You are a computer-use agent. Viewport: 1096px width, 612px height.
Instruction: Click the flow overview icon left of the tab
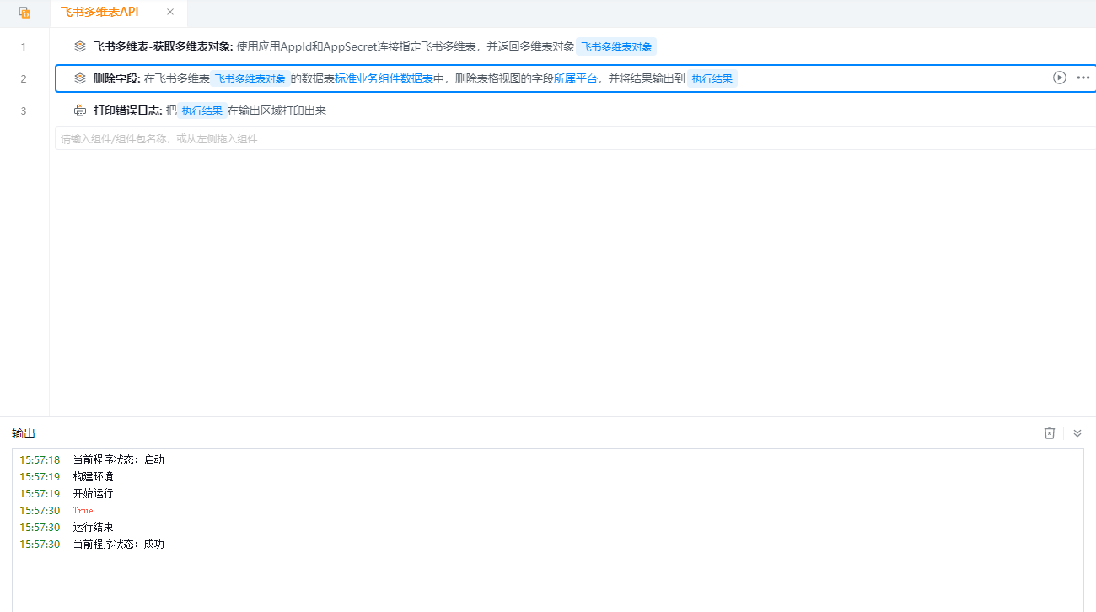(x=24, y=13)
